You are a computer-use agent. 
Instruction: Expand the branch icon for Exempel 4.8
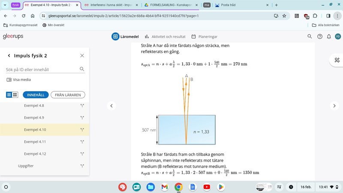pyautogui.click(x=82, y=106)
